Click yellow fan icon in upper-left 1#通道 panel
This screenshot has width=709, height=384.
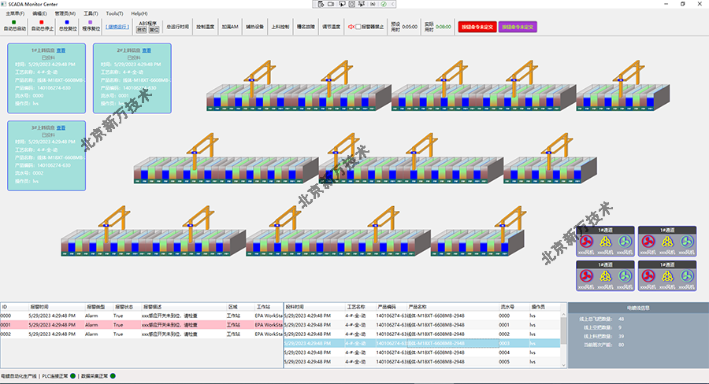(606, 242)
